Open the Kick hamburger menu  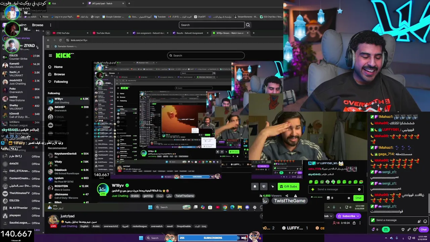50,55
